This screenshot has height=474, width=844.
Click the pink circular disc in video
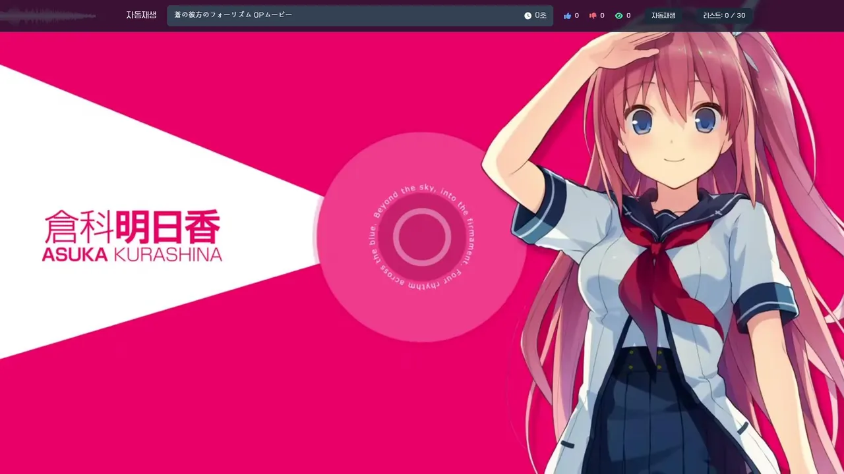[x=421, y=237]
